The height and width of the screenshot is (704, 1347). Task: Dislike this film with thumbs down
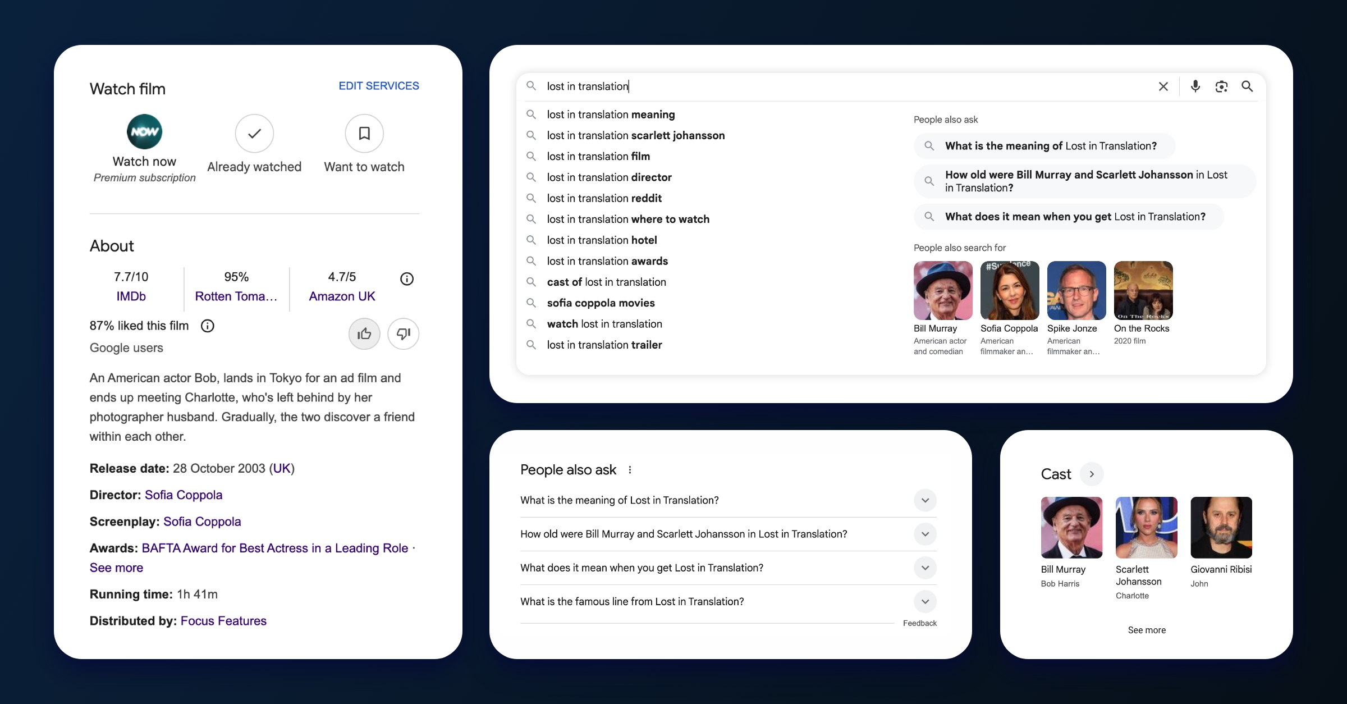(x=404, y=334)
